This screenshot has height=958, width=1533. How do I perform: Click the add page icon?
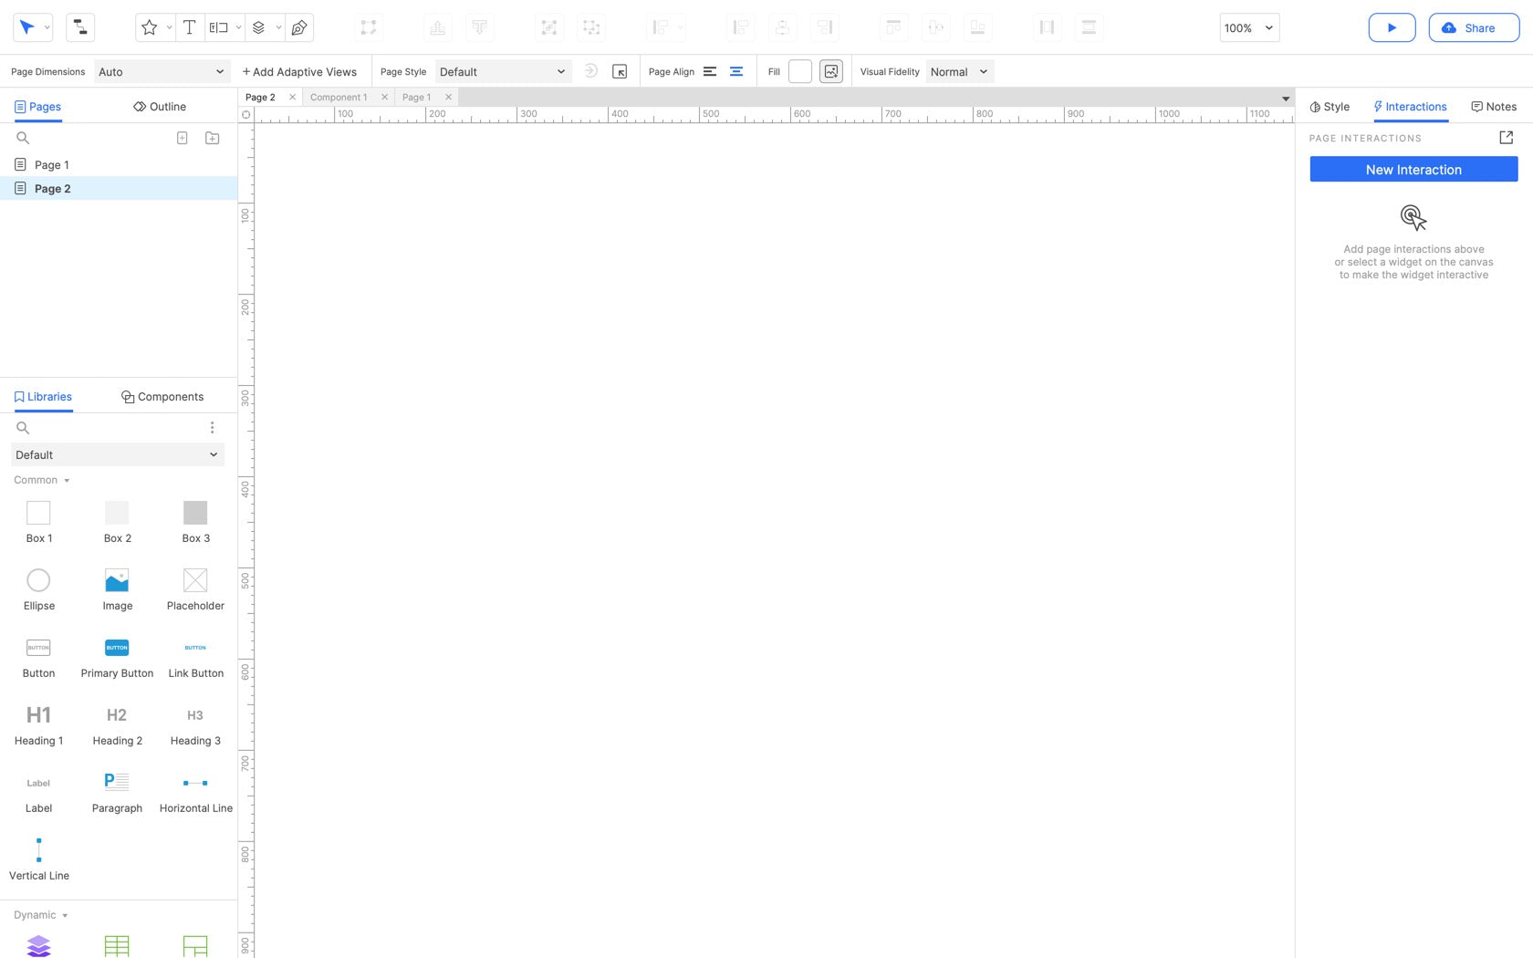[182, 138]
